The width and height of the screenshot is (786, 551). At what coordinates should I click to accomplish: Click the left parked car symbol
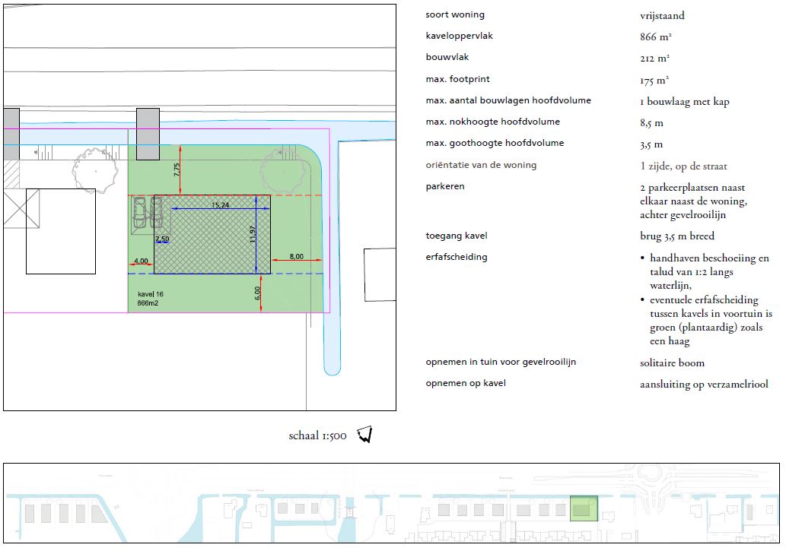click(140, 212)
